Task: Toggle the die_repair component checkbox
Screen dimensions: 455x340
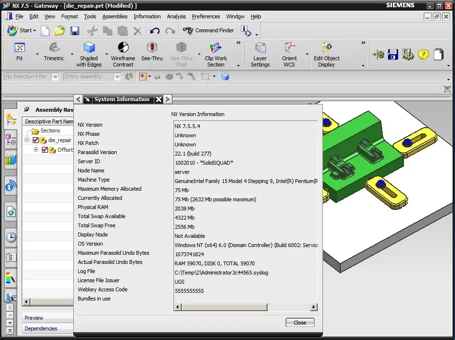Action: (x=36, y=140)
